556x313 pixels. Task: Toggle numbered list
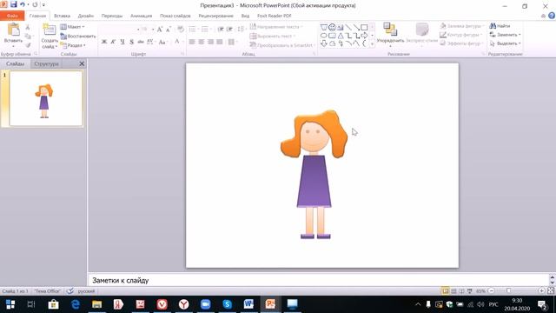(206, 29)
